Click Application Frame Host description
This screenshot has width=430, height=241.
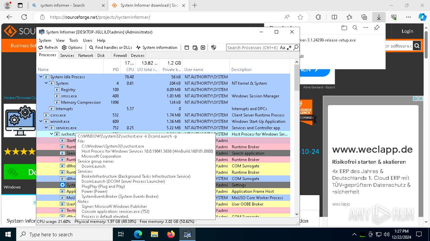253,191
